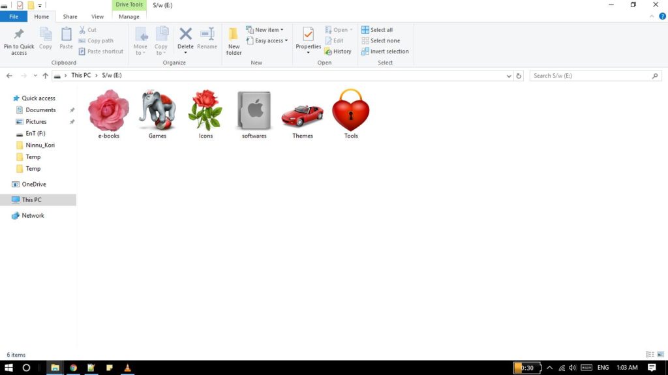Viewport: 668px width, 375px height.
Task: Create a New folder
Action: (x=234, y=41)
